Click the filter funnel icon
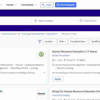The image size is (100, 100). [x=40, y=41]
